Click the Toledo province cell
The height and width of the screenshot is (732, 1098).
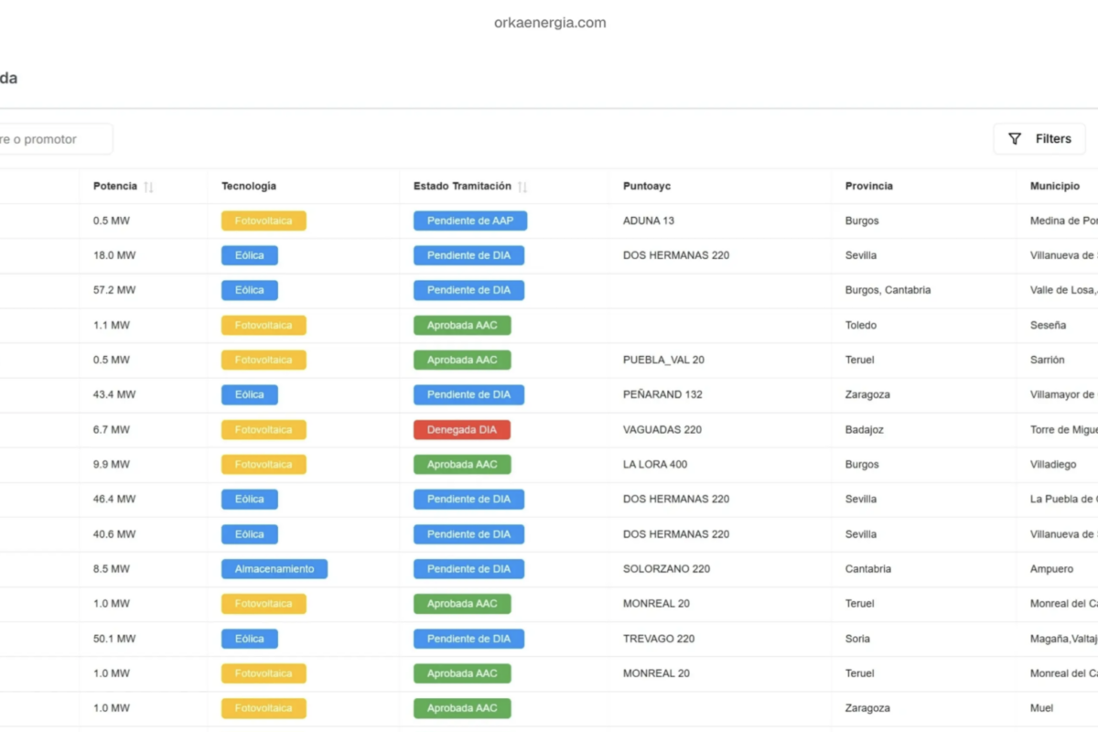click(861, 325)
